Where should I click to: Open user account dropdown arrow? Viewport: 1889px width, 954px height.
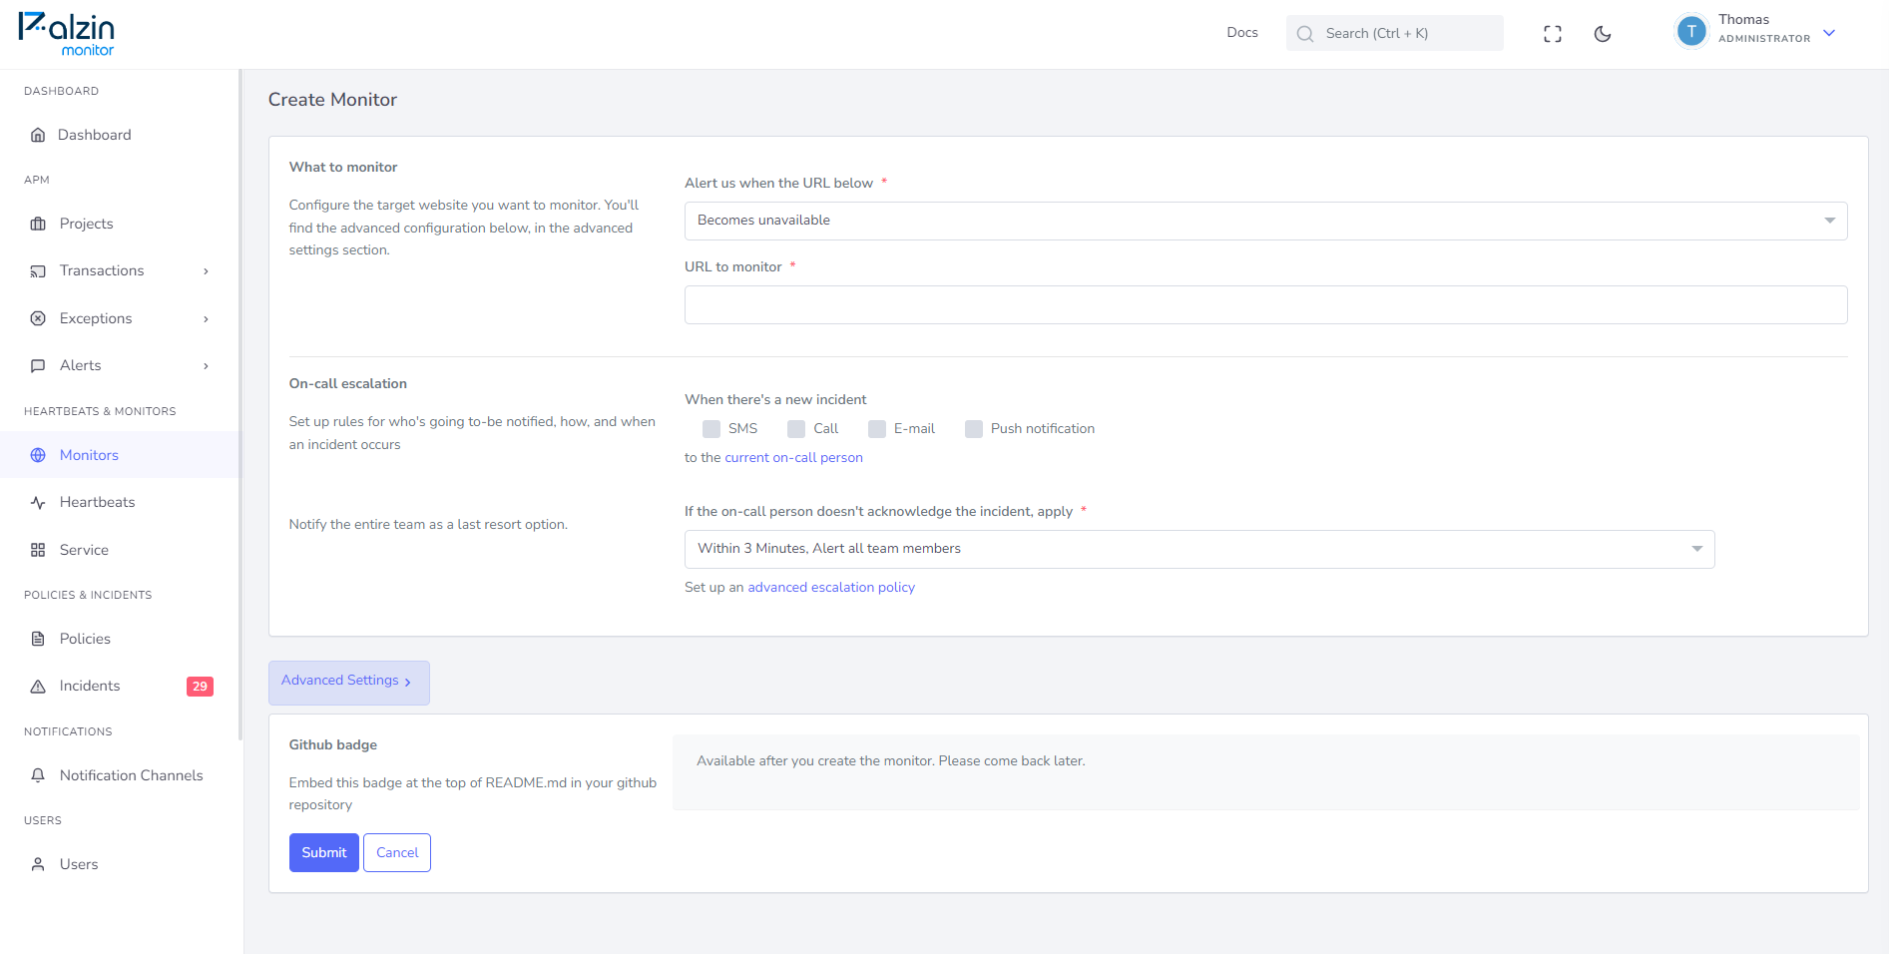tap(1829, 33)
